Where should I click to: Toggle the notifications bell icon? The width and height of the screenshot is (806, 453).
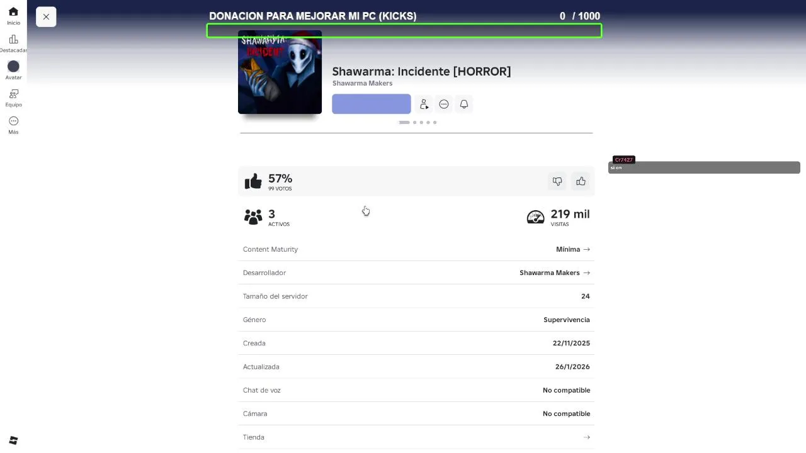point(464,104)
